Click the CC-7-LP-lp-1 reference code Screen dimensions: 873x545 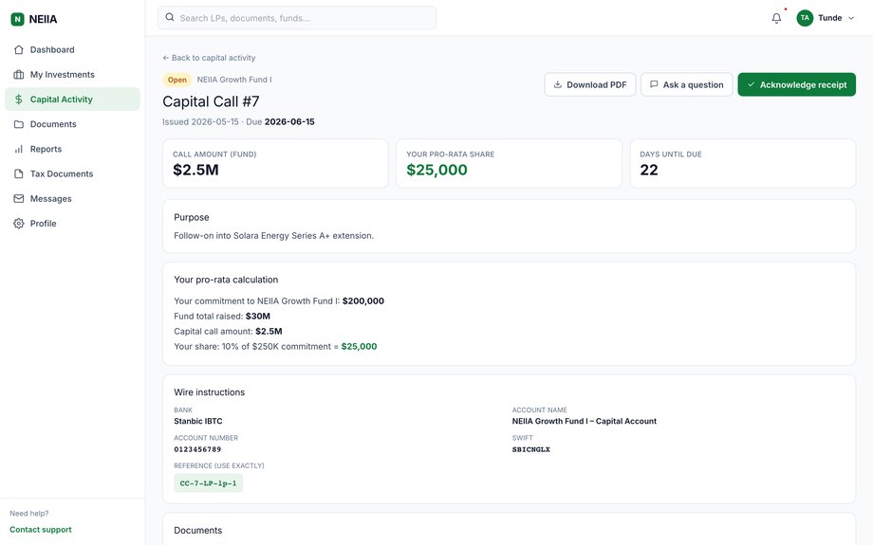[x=208, y=483]
